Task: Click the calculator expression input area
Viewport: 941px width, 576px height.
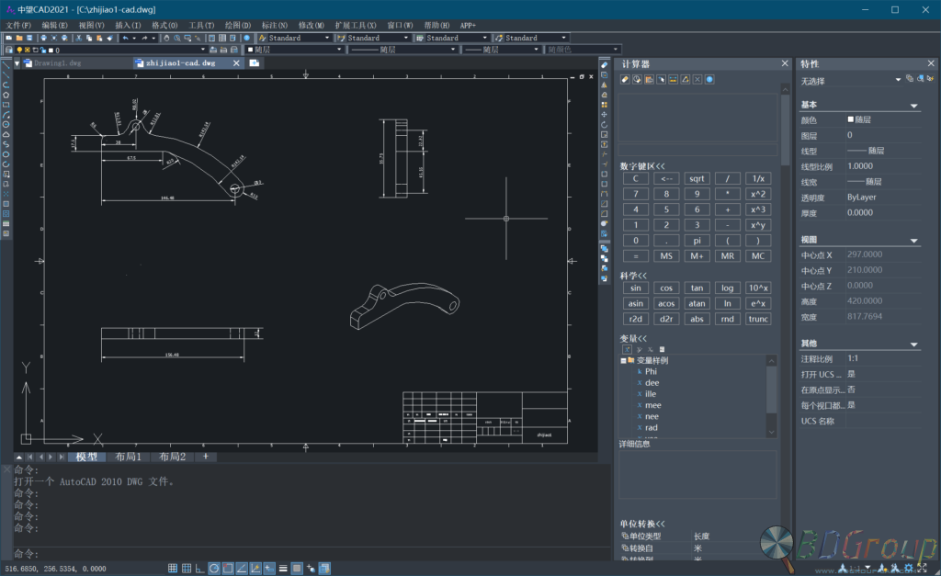Action: coord(698,150)
